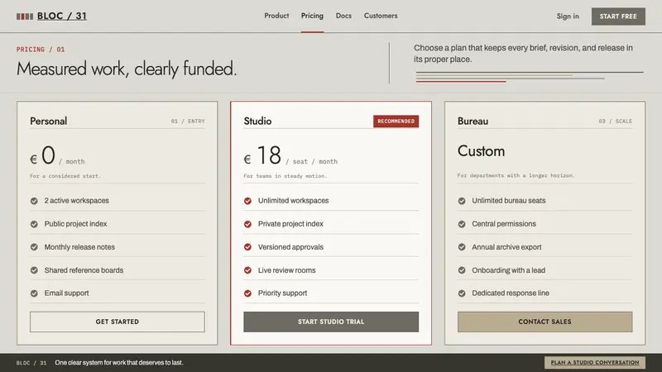Click the '03 / SCALE' label
Image resolution: width=662 pixels, height=372 pixels.
(x=616, y=121)
